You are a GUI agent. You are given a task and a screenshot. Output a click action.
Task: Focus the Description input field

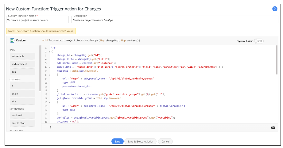click(x=175, y=20)
